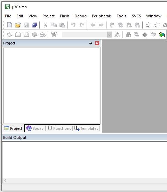Click the Build Output scroll left arrow
This screenshot has height=192, width=167.
(x=5, y=180)
